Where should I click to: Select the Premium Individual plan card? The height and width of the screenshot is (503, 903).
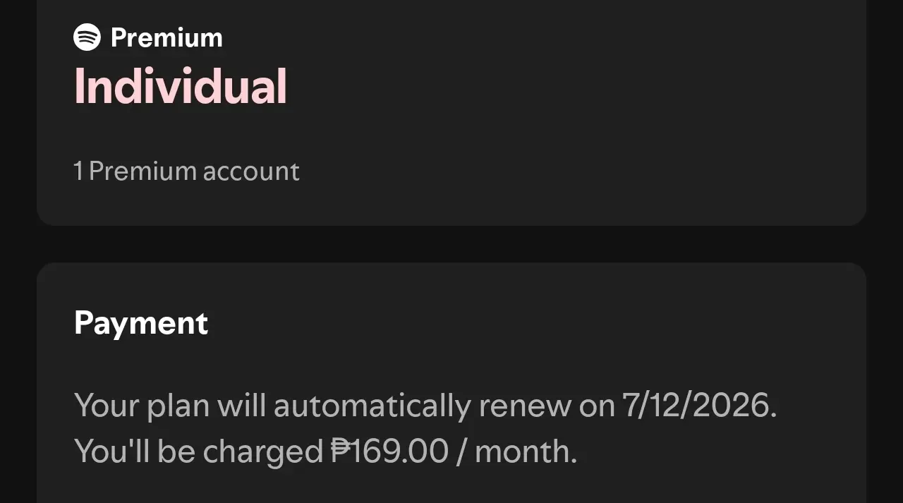[x=451, y=113]
